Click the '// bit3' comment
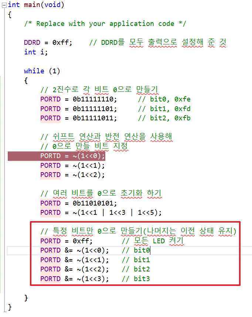The height and width of the screenshot is (317, 252). coord(136,279)
